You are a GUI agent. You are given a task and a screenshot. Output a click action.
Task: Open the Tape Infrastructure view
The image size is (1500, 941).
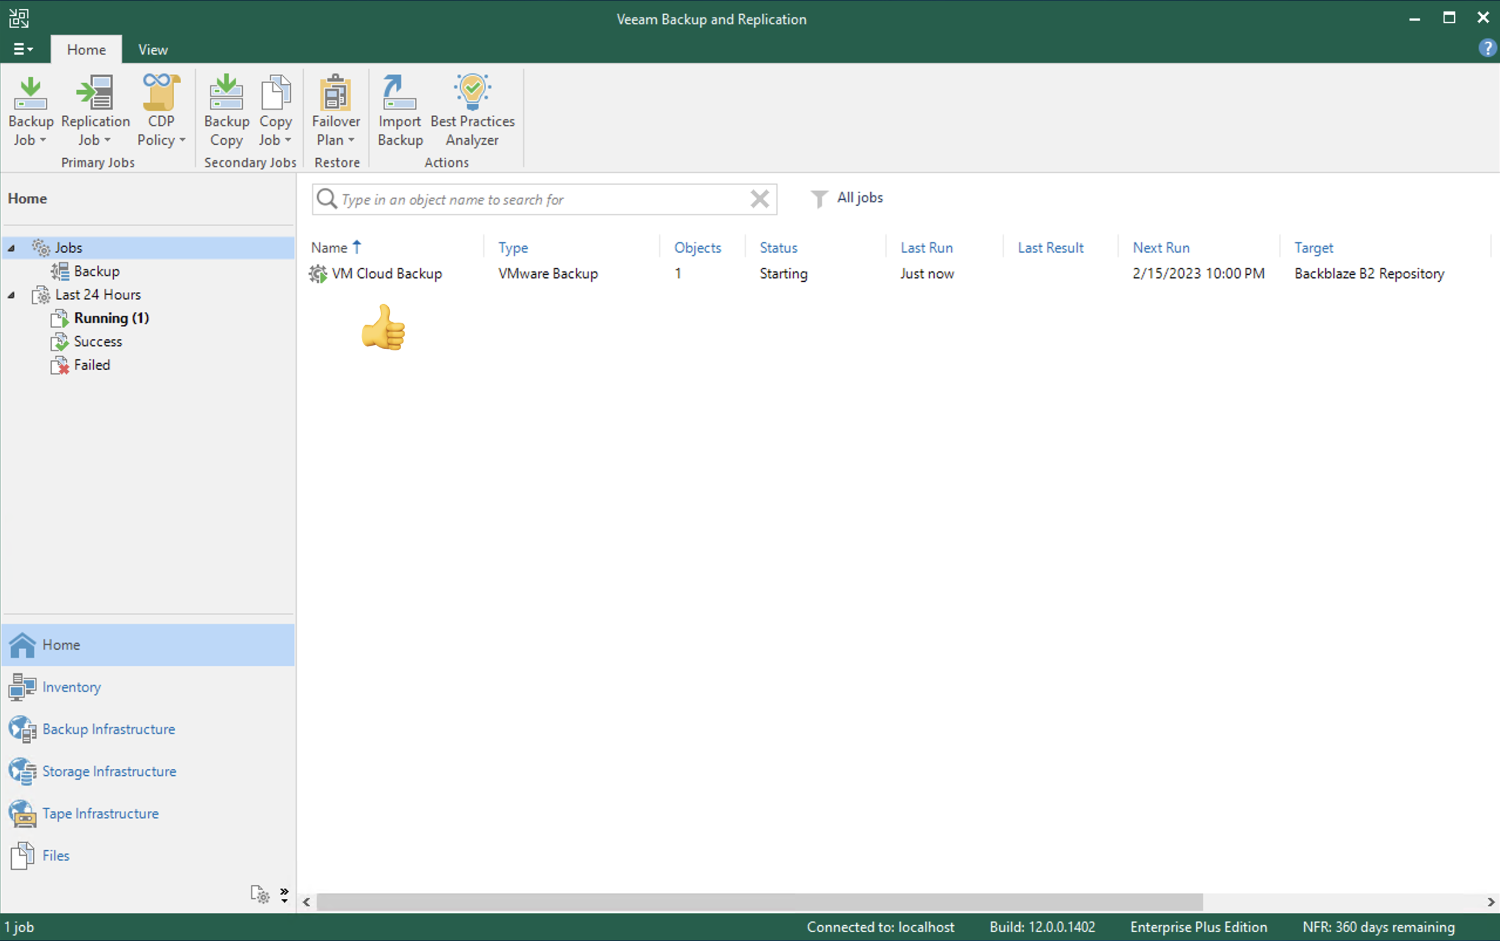[x=148, y=813]
